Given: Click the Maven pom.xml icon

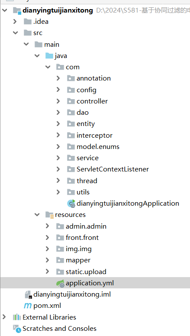Looking at the screenshot, I should (x=28, y=306).
